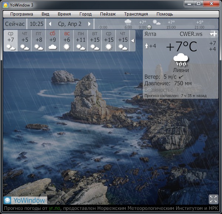The height and width of the screenshot is (214, 222).
Task: Select Friday +8 forecast day
Action: coord(38,40)
